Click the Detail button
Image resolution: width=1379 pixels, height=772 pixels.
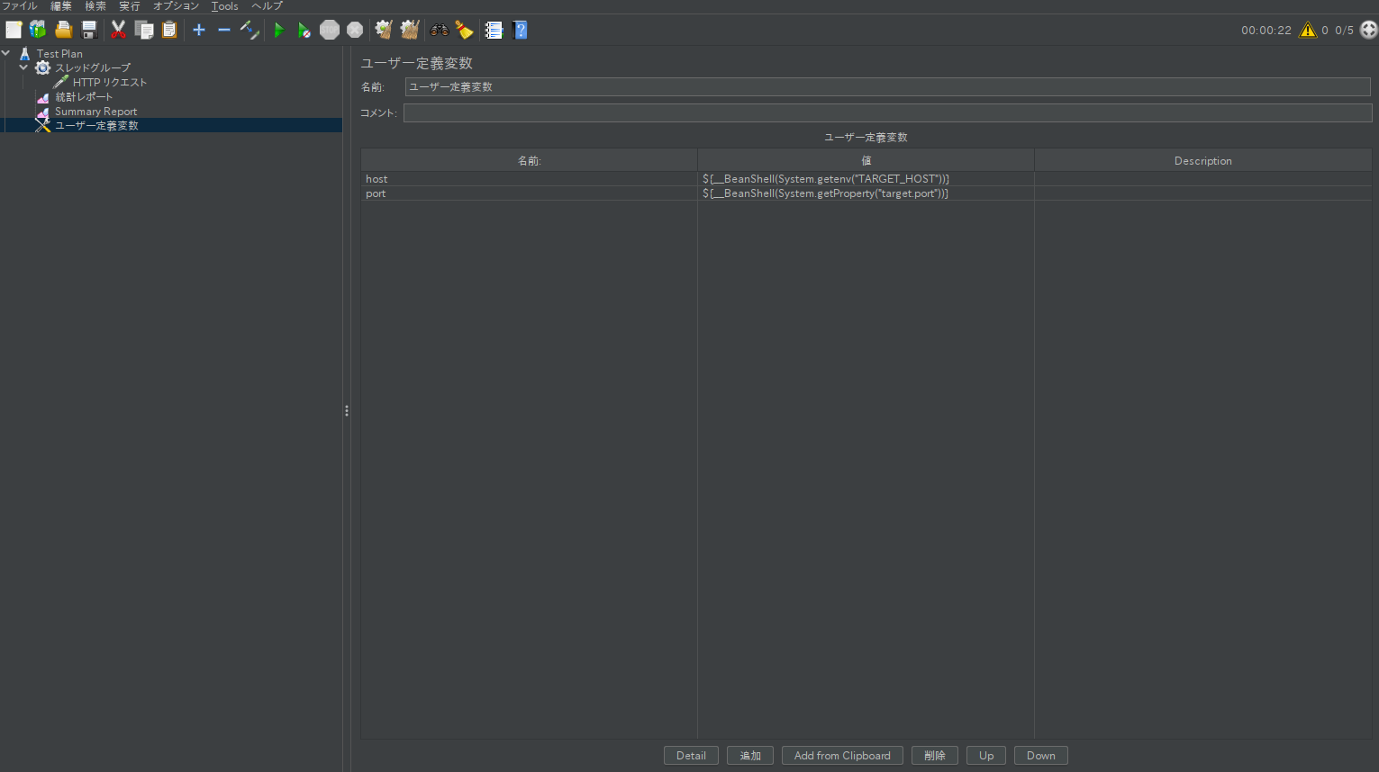[x=691, y=756]
